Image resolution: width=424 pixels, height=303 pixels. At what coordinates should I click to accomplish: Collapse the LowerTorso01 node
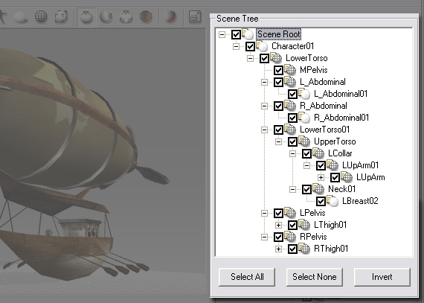[265, 130]
